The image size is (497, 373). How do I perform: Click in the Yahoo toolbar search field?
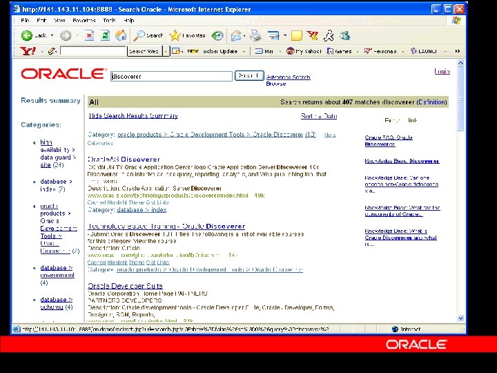pos(93,51)
